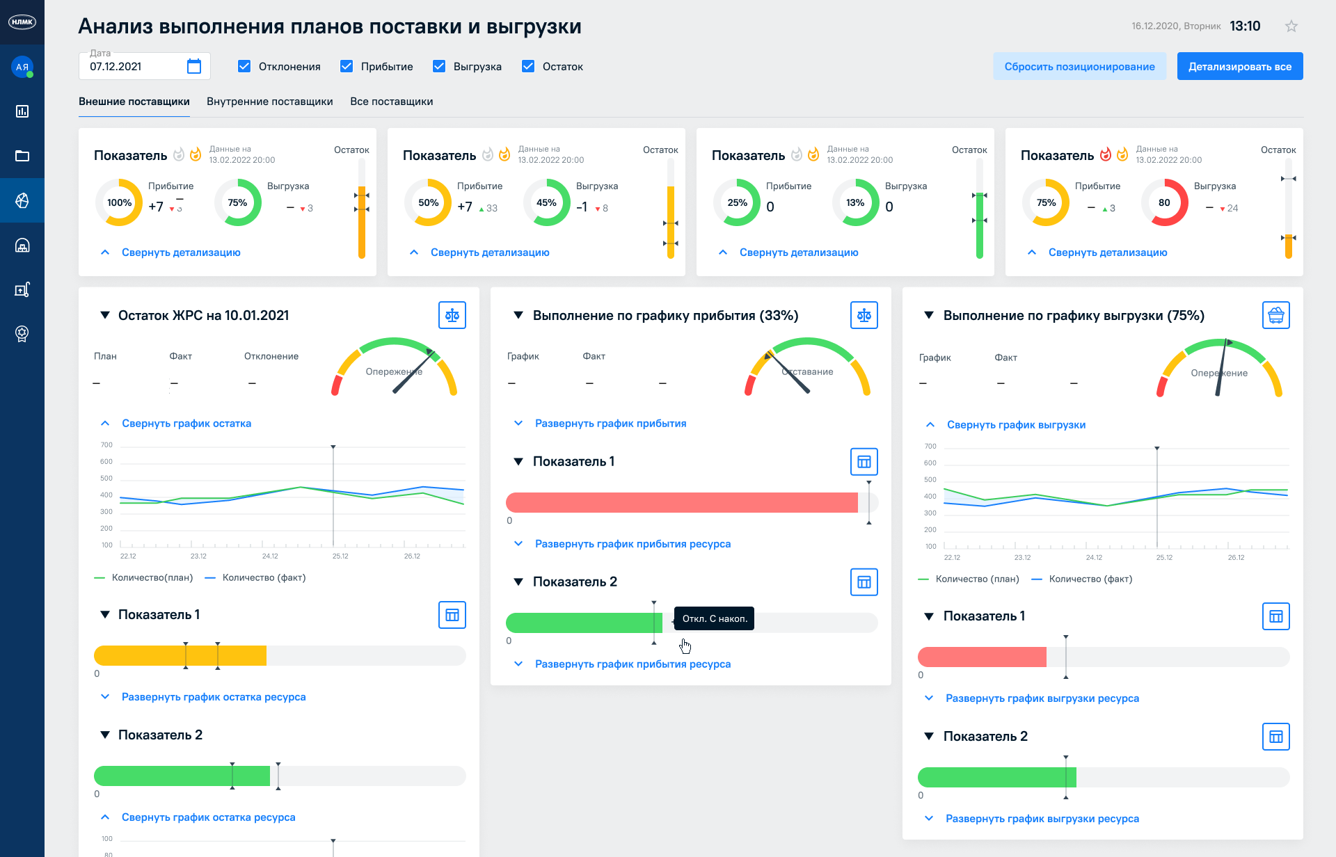Collapse Свернуть график остатка

[x=186, y=423]
